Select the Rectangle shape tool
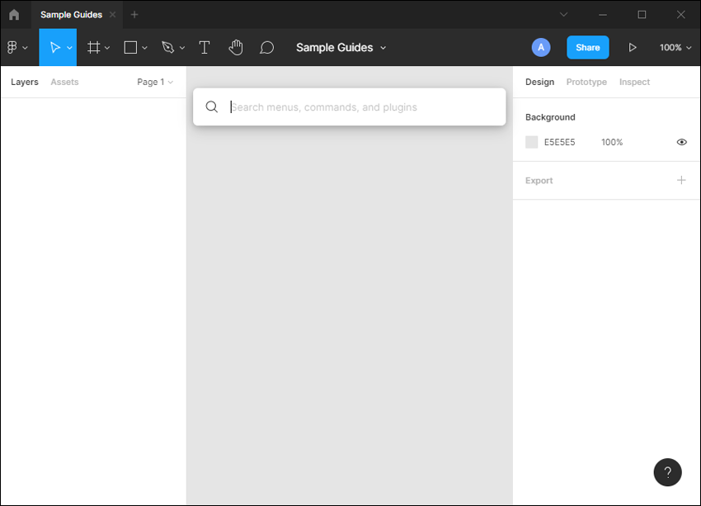 [x=129, y=47]
